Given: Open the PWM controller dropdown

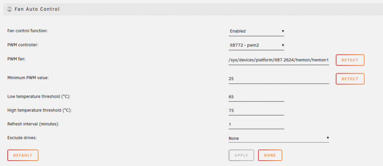Looking at the screenshot, I should pyautogui.click(x=256, y=45).
